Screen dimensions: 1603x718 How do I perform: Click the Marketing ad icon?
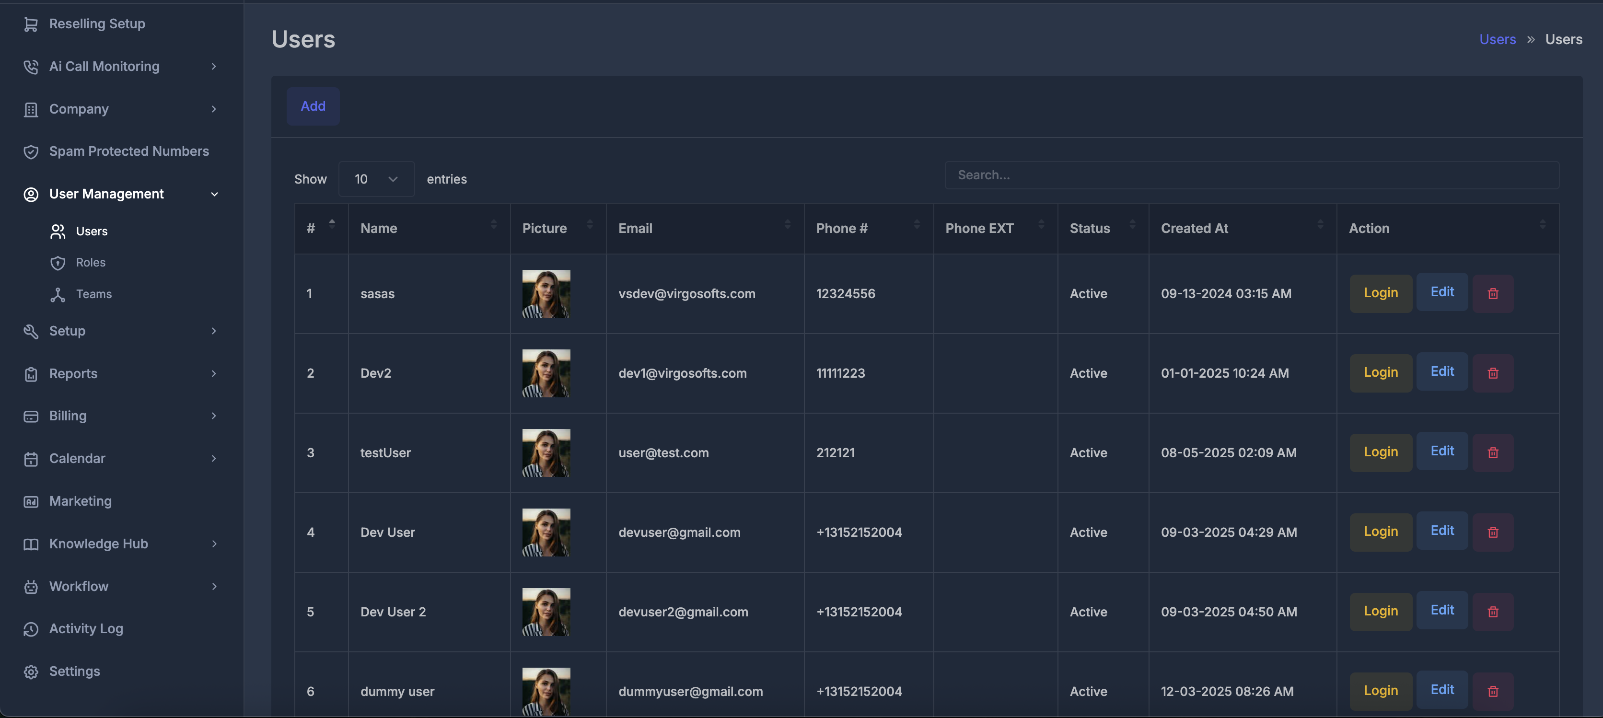coord(31,501)
